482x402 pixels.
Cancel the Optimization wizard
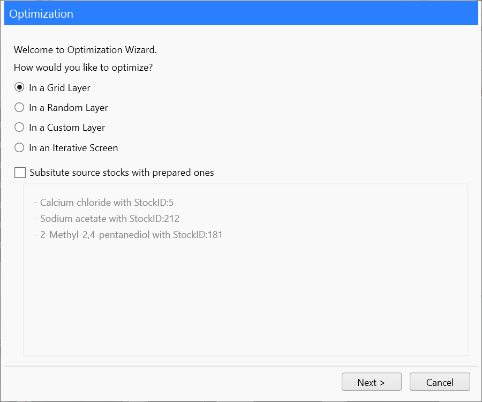(x=440, y=382)
